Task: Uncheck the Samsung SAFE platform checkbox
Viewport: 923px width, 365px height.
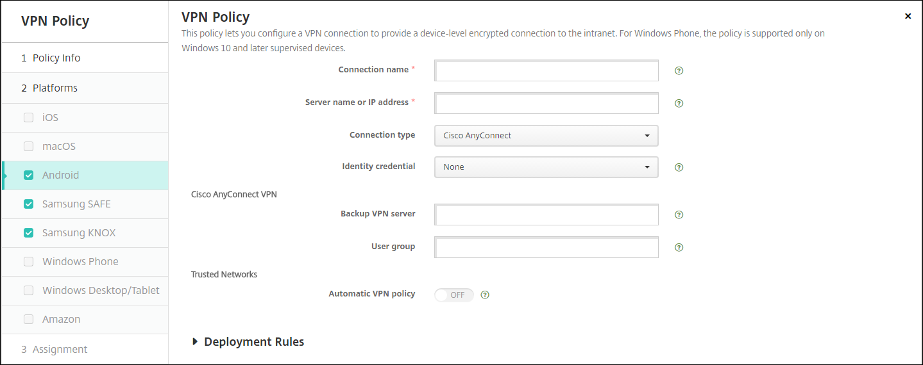Action: (28, 204)
